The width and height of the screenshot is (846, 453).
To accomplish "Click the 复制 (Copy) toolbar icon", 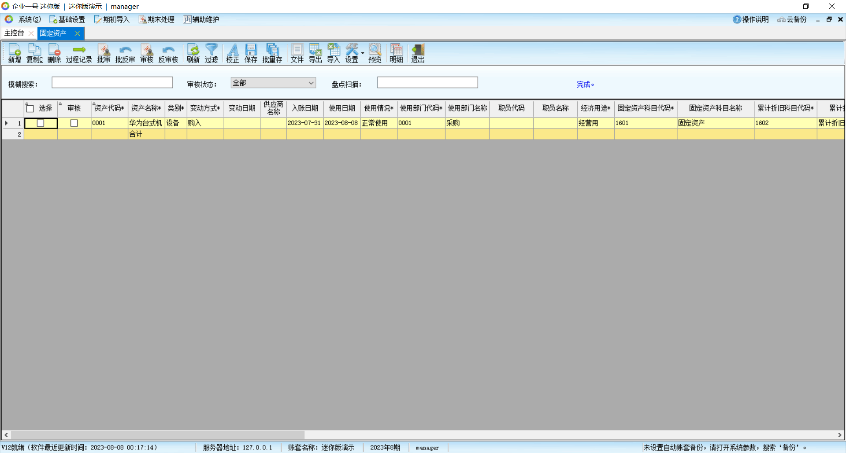I will pyautogui.click(x=34, y=53).
